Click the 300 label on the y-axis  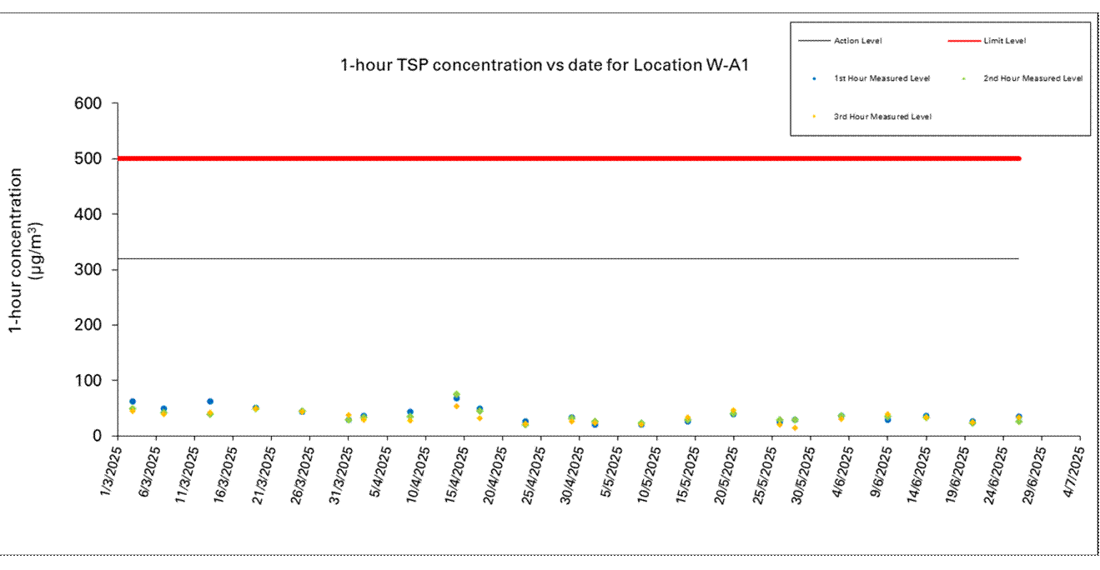click(89, 270)
